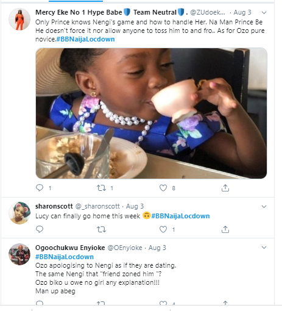This screenshot has width=282, height=311.
Task: Follow #BBNaijaLocdown hashtag in sharonscott's tweet
Action: [x=180, y=216]
